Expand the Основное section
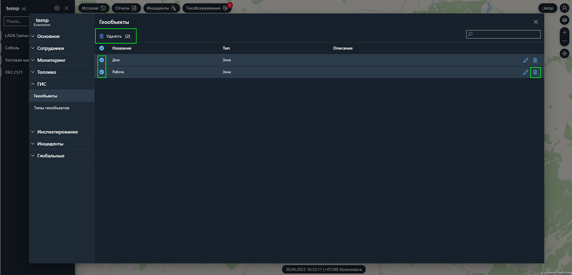Image resolution: width=572 pixels, height=275 pixels. (48, 36)
